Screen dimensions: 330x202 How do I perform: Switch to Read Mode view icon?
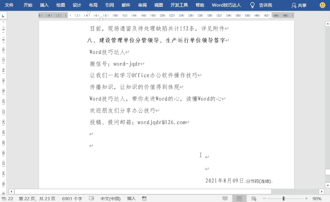225,199
